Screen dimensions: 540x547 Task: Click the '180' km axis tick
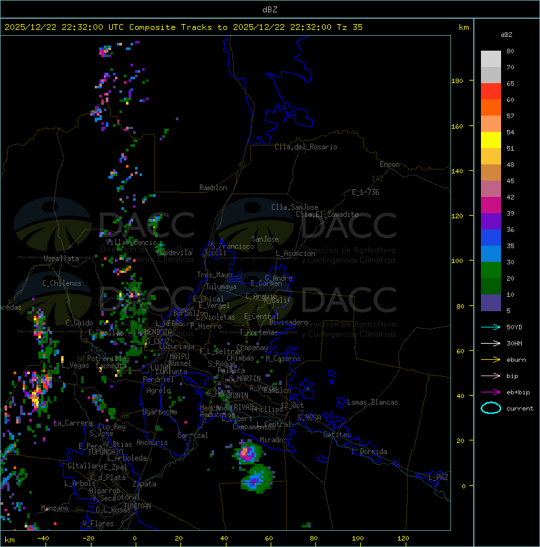coord(457,81)
